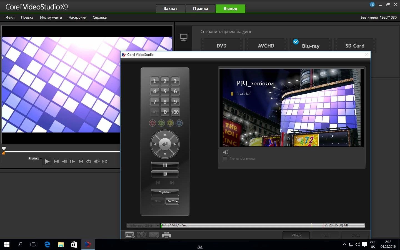This screenshot has width=400, height=250.
Task: Open File Explorer from taskbar
Action: click(x=61, y=244)
